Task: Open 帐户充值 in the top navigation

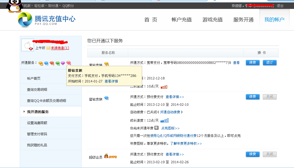Action: [182, 20]
